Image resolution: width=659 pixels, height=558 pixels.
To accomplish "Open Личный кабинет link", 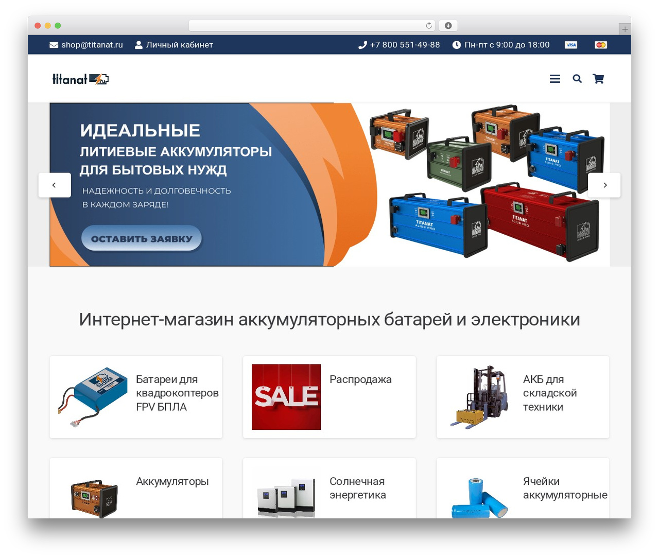I will [x=179, y=45].
